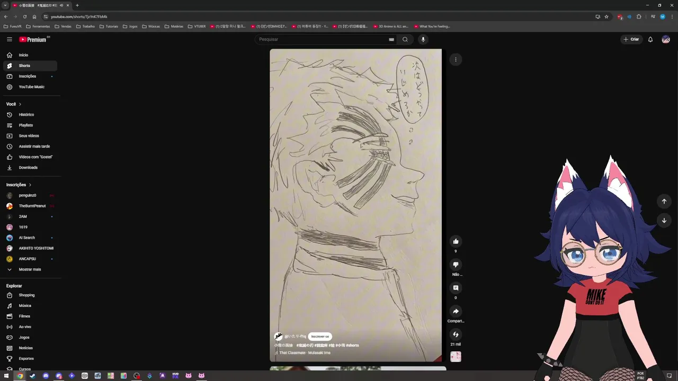Click the YouTube Premium logo
This screenshot has height=381, width=678.
(x=34, y=39)
